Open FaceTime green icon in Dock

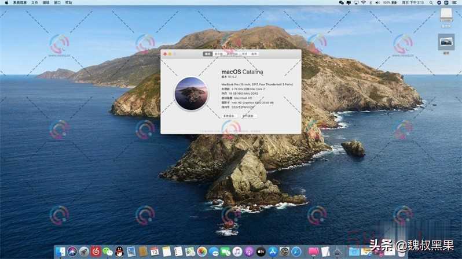(x=225, y=252)
